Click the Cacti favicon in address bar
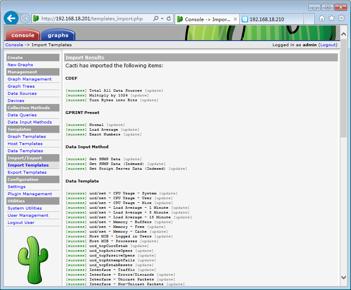 pos(36,19)
